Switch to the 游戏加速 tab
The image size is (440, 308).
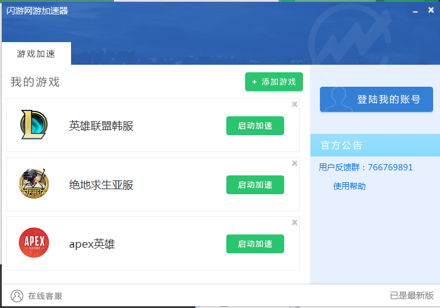pyautogui.click(x=36, y=54)
